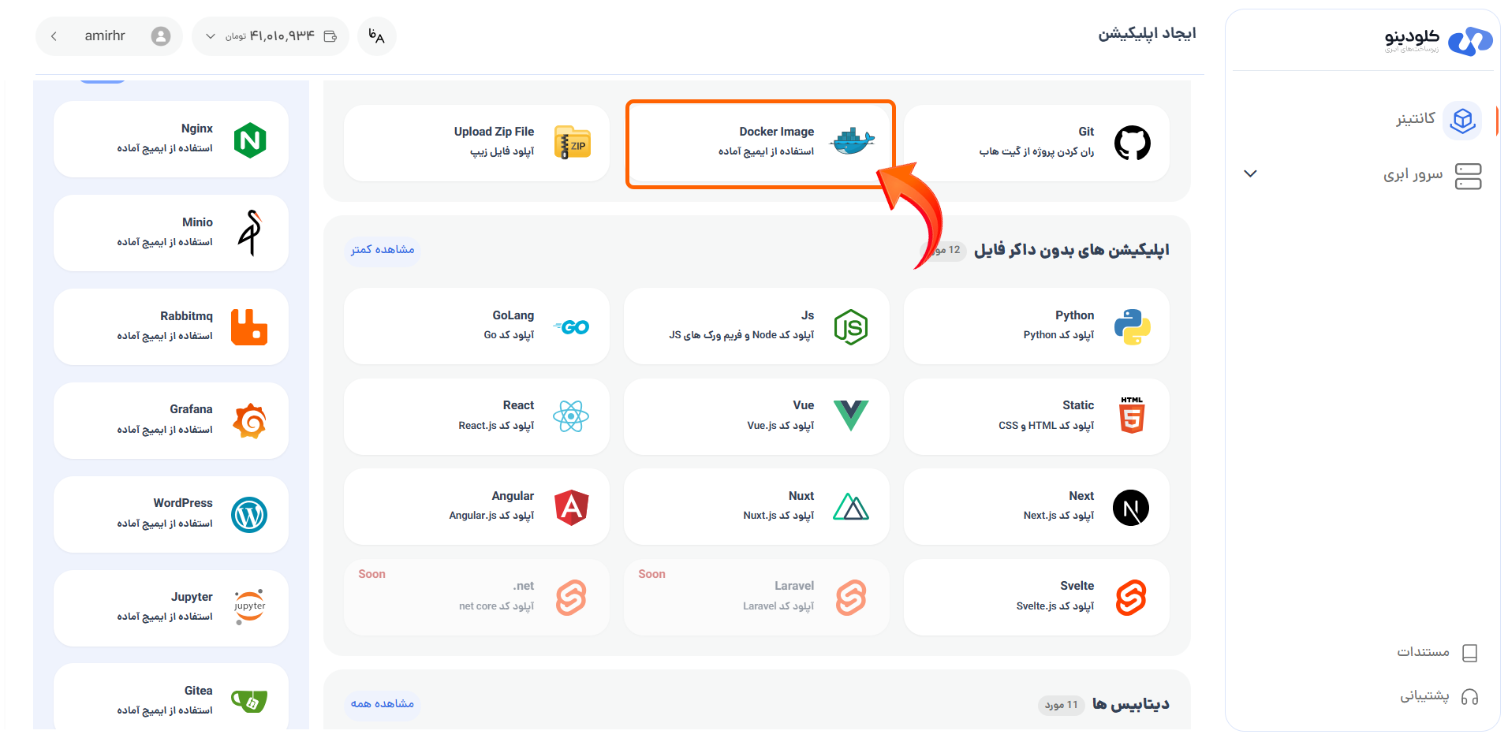Click the Minio bird icon
The width and height of the screenshot is (1508, 738).
click(250, 233)
